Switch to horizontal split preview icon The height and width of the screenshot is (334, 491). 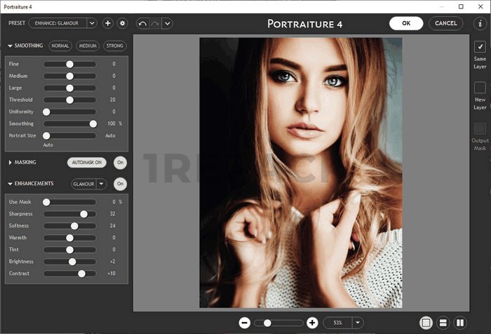(443, 323)
